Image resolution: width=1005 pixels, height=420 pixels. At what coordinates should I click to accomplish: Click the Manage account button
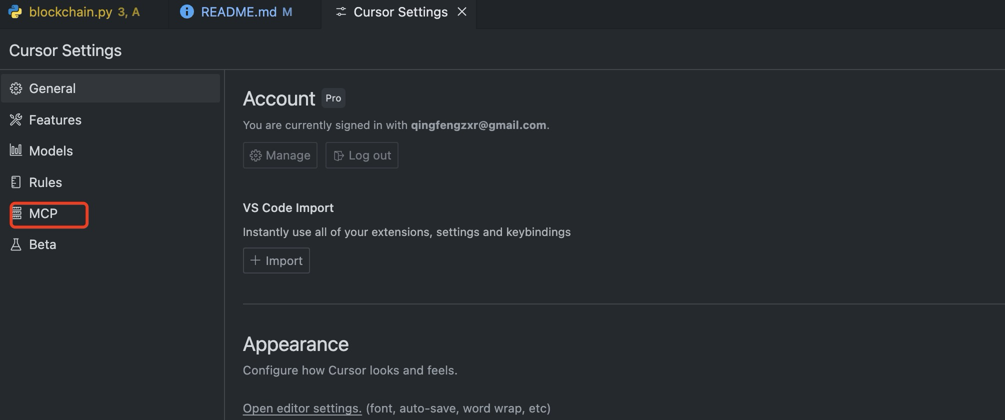pos(280,155)
